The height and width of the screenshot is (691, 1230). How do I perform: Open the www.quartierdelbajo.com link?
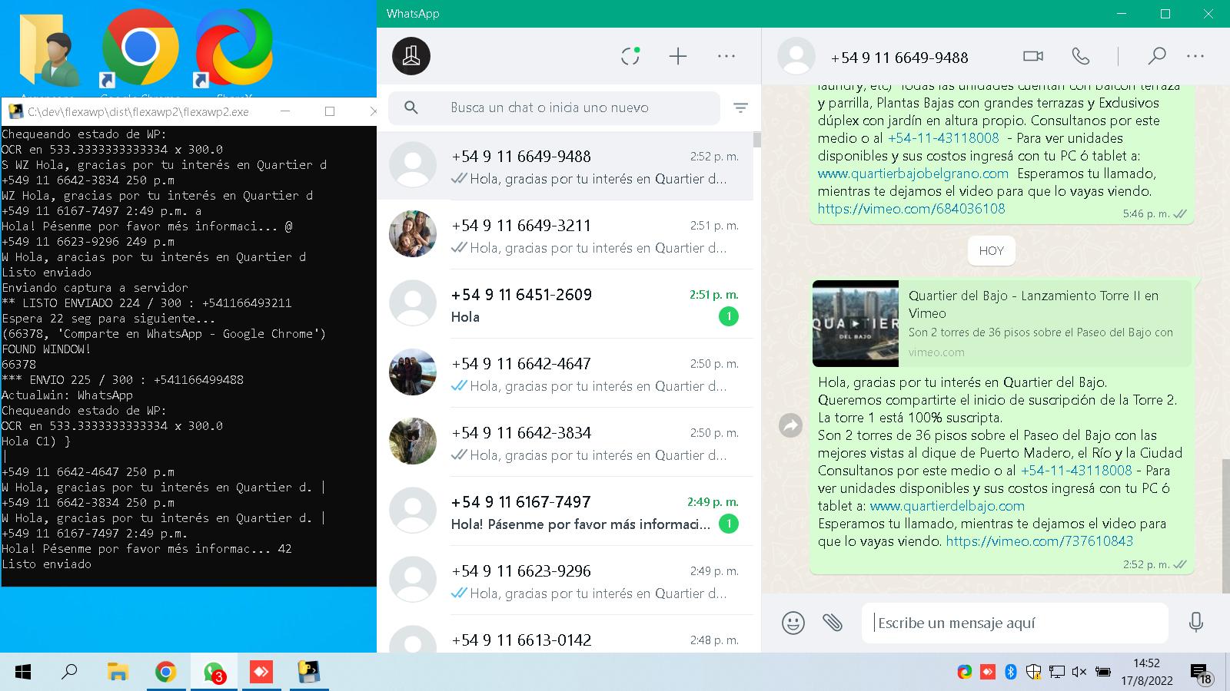coord(947,506)
